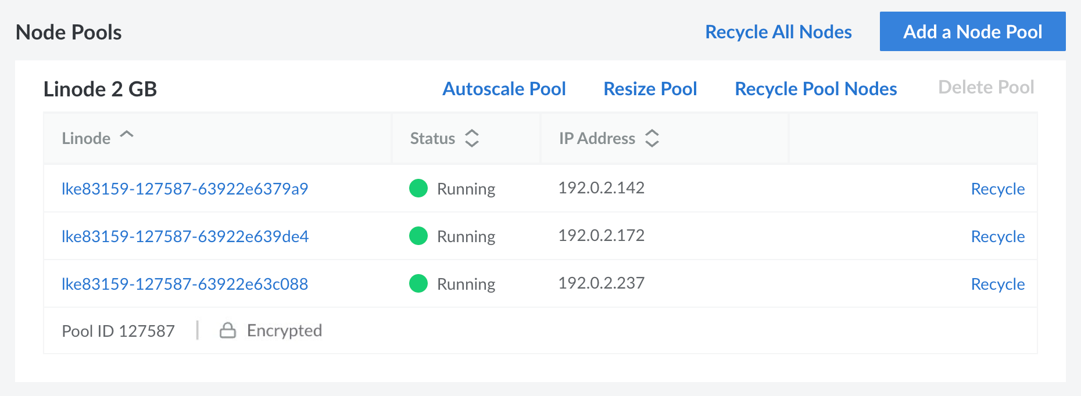
Task: Sort by IP Address column arrows
Action: tap(652, 138)
